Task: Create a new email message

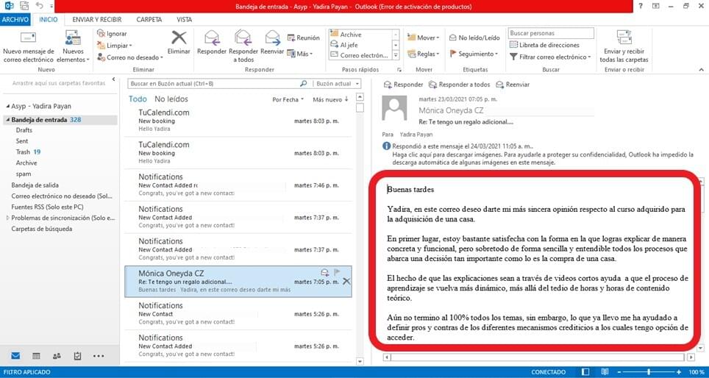Action: coord(29,47)
